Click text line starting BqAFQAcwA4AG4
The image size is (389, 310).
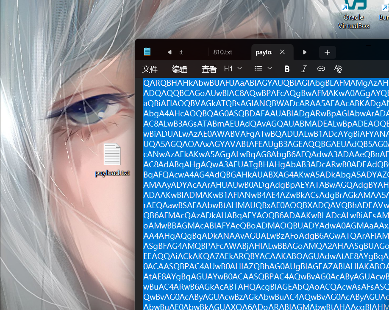coord(266,175)
